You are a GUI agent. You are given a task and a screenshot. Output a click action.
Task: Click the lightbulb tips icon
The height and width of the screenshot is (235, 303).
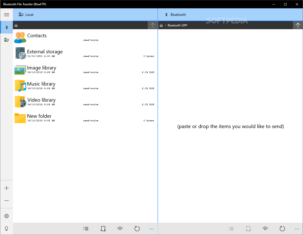tap(7, 229)
